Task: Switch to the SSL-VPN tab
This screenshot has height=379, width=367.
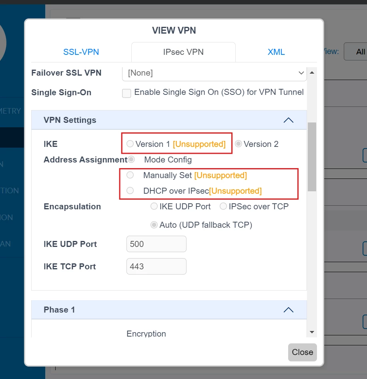Action: [x=81, y=52]
